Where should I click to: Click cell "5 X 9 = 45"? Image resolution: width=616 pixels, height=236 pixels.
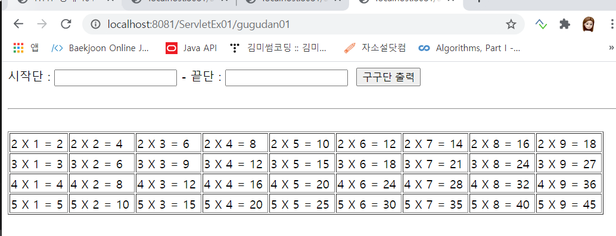click(x=569, y=203)
